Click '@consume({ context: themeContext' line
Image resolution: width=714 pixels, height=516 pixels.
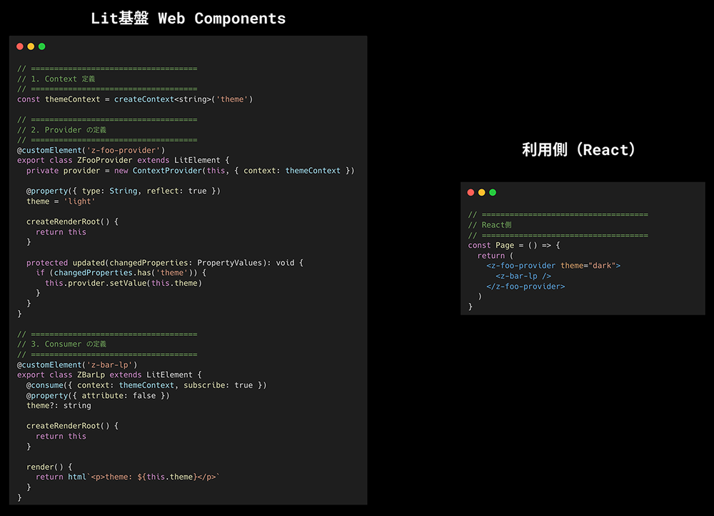point(146,385)
